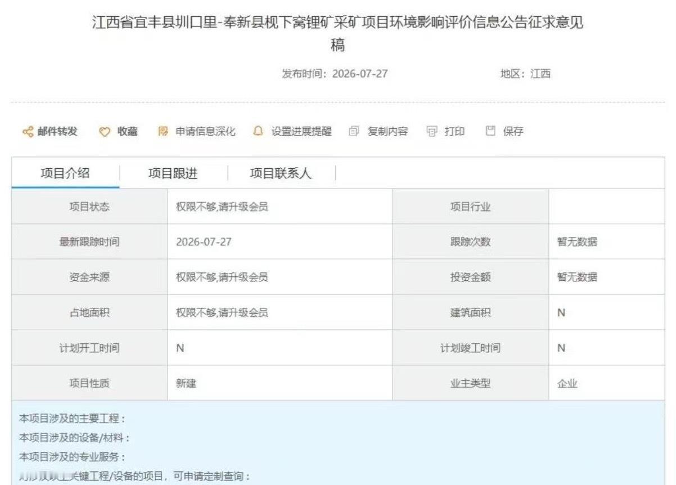Click the 项目行业 label cell

coord(471,206)
